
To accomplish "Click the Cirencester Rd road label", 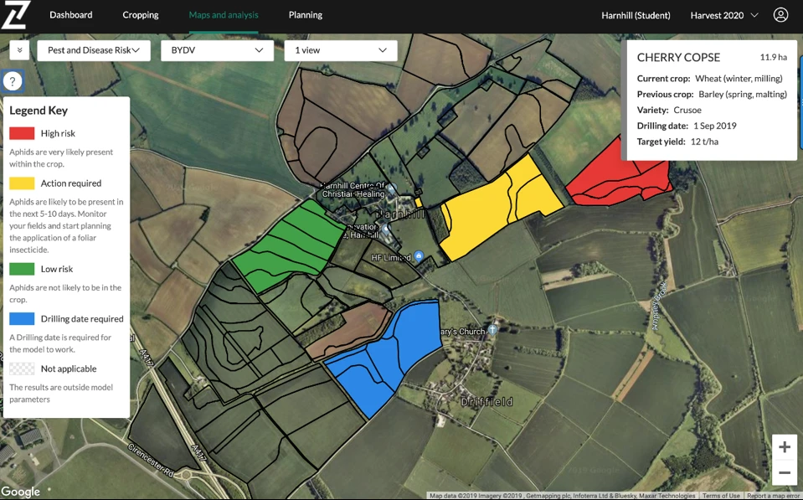I will [152, 460].
